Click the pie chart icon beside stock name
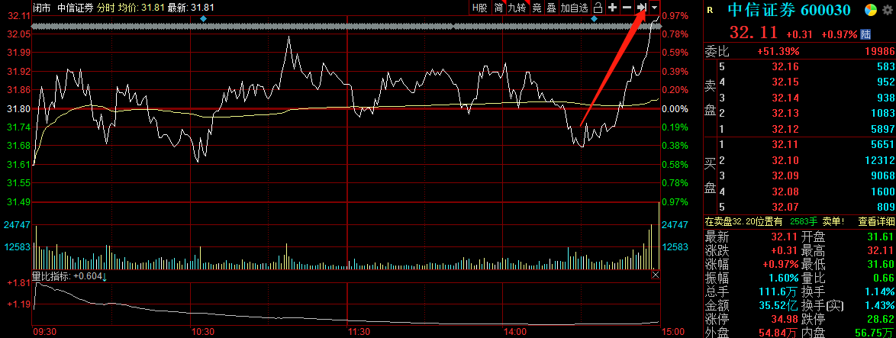896x338 pixels. tap(870, 10)
